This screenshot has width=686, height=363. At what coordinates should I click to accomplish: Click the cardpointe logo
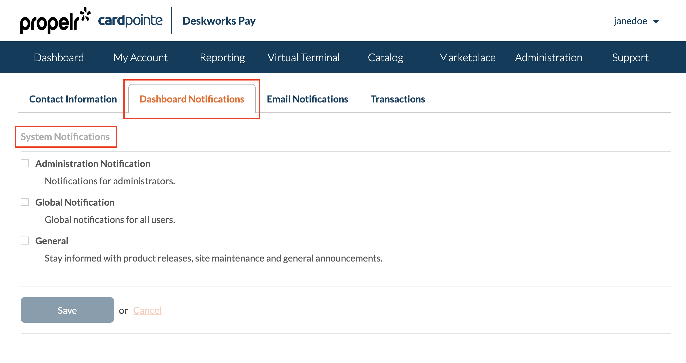point(130,21)
